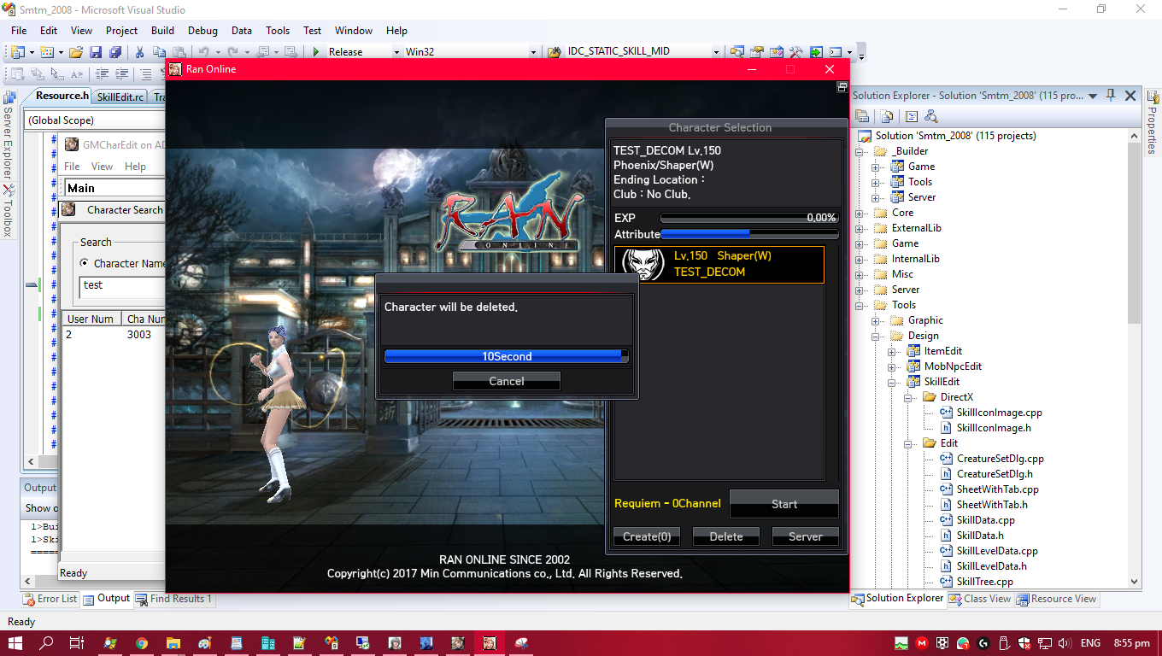
Task: Cancel the character deletion dialog
Action: 507,381
